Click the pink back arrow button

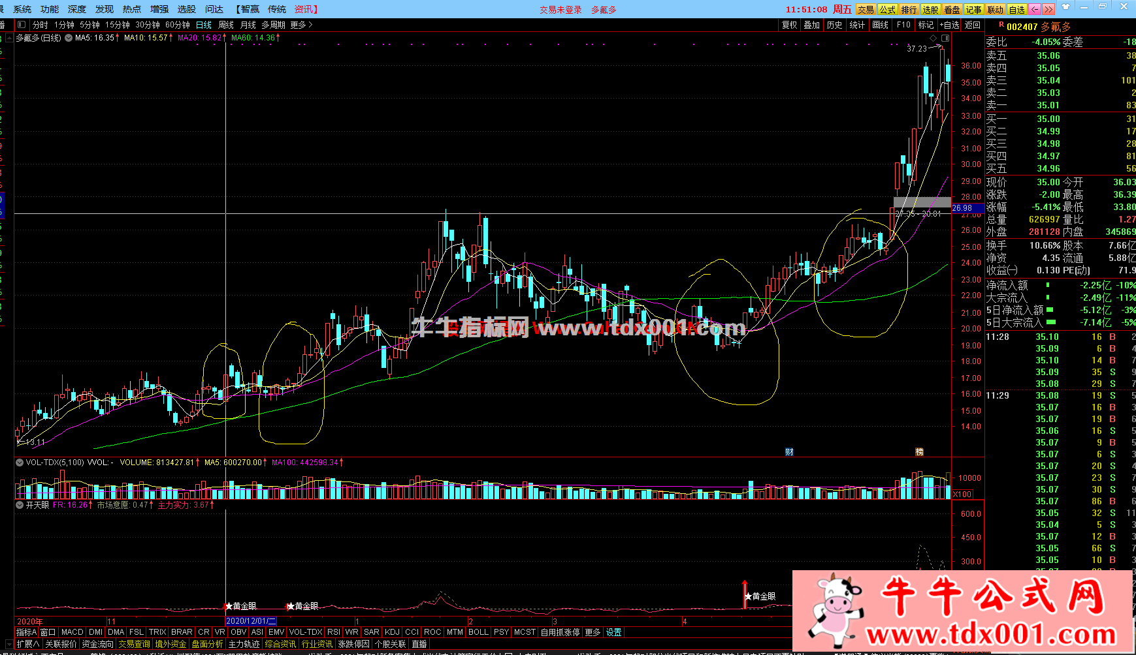(x=1035, y=9)
